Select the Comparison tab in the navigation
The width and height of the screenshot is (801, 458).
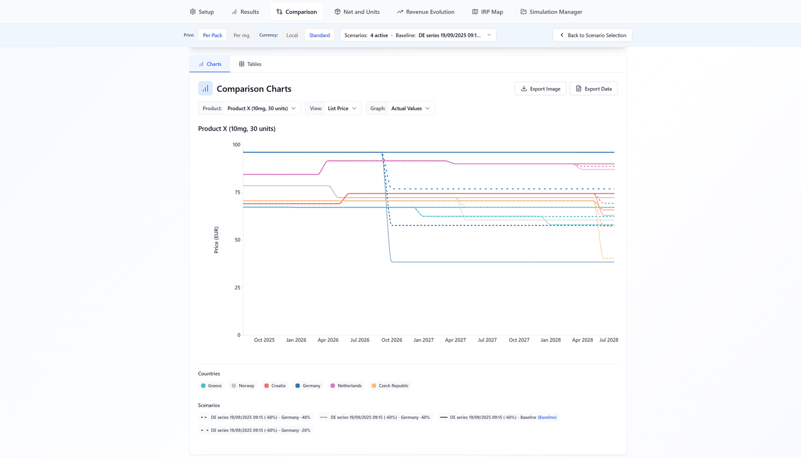tap(296, 11)
